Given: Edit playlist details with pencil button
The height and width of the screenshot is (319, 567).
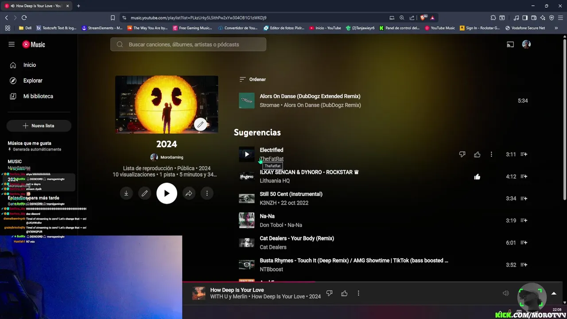Looking at the screenshot, I should pos(144,193).
